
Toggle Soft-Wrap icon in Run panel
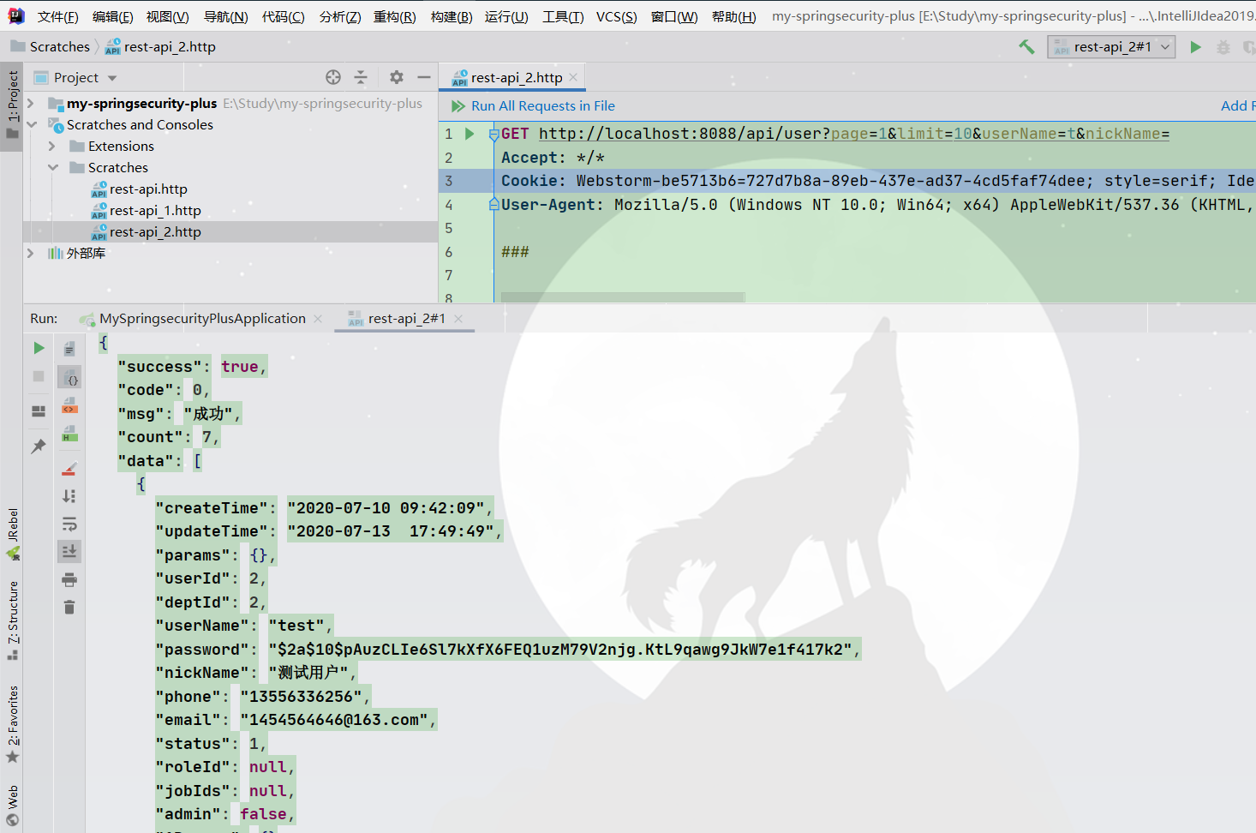point(69,524)
